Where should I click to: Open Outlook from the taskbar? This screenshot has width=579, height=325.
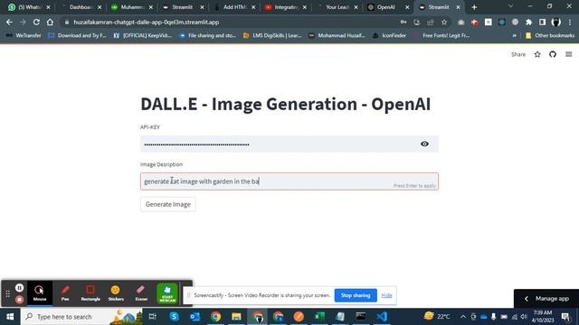195,317
